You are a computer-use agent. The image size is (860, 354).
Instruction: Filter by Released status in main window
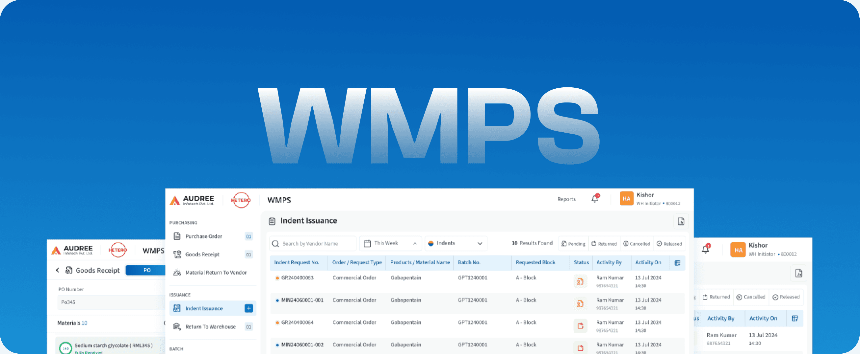pos(669,244)
